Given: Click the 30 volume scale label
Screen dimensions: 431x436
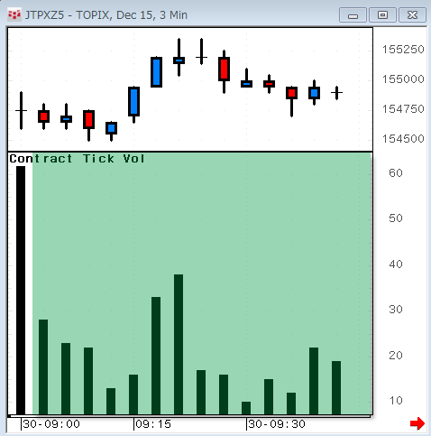Looking at the screenshot, I should coord(396,310).
